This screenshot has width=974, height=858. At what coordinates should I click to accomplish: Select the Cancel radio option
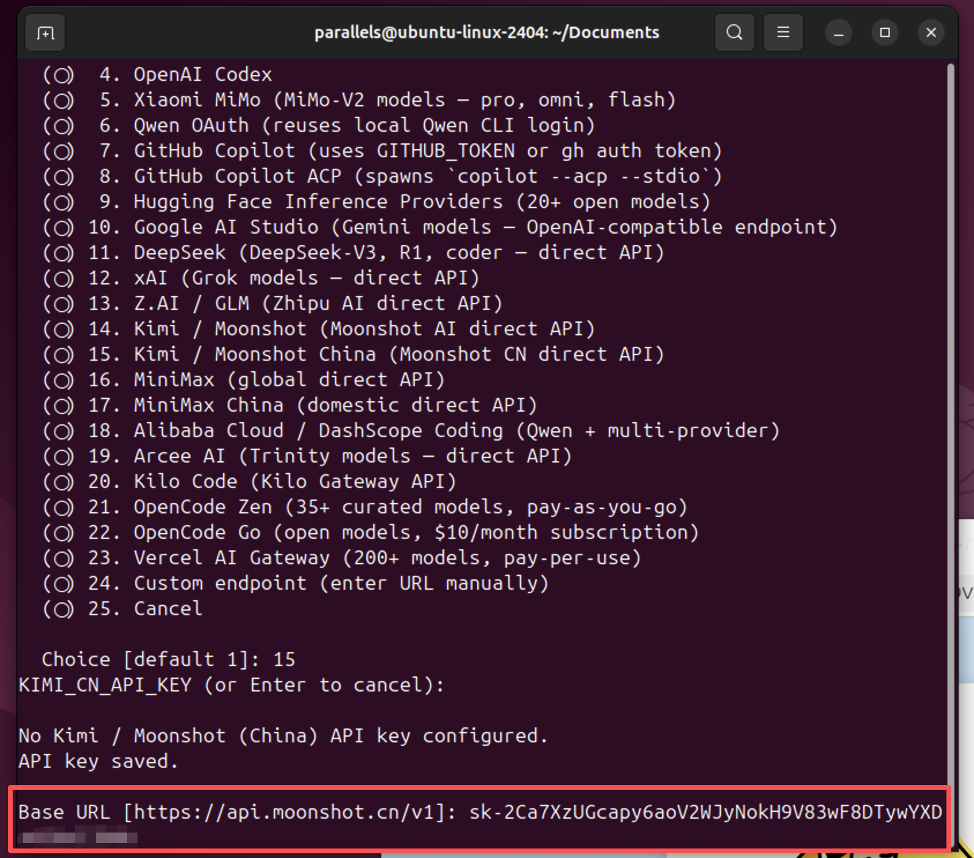[x=59, y=609]
